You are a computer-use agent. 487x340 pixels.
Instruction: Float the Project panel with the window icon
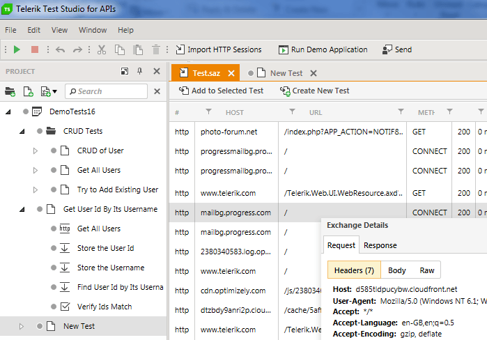pos(125,72)
